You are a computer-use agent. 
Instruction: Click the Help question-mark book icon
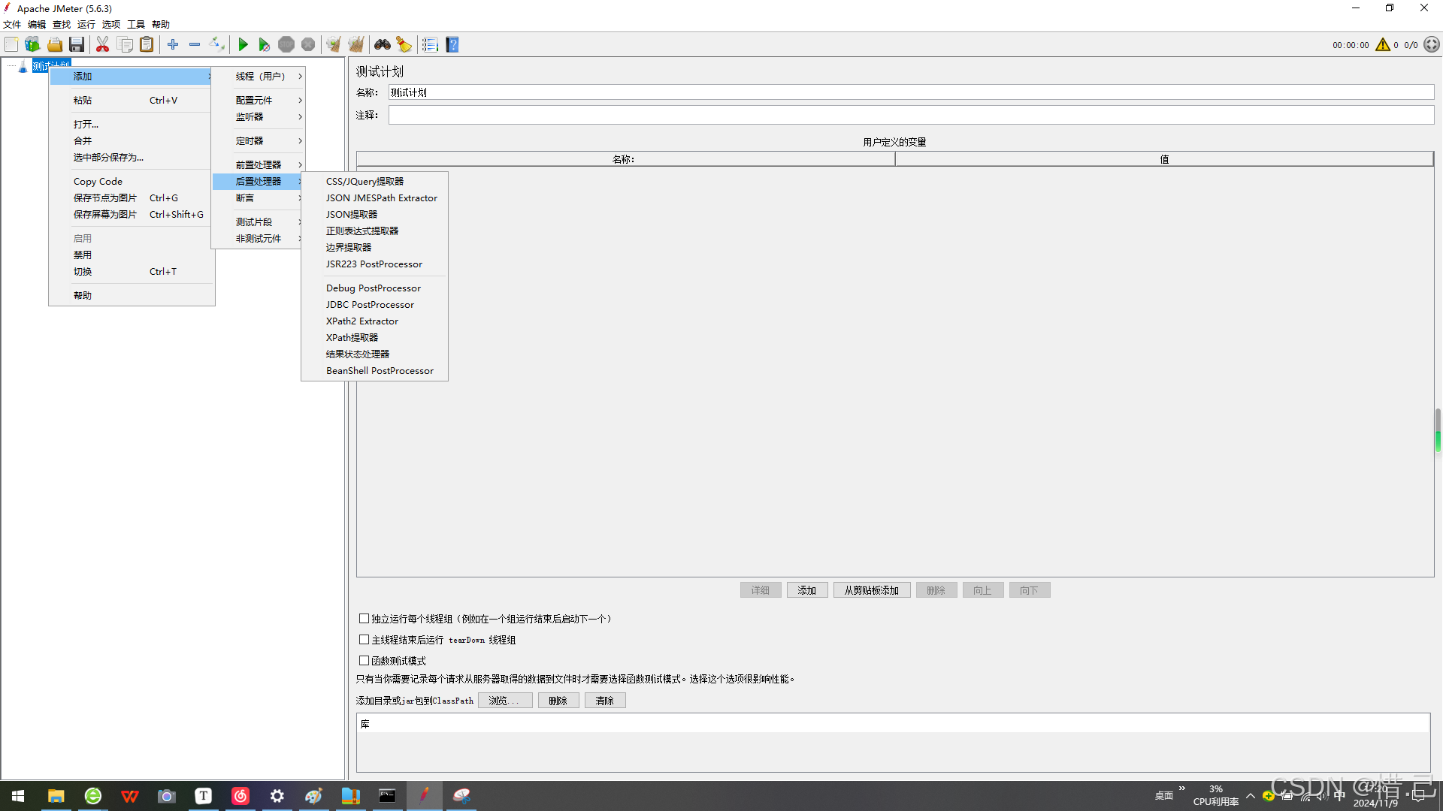pos(452,45)
